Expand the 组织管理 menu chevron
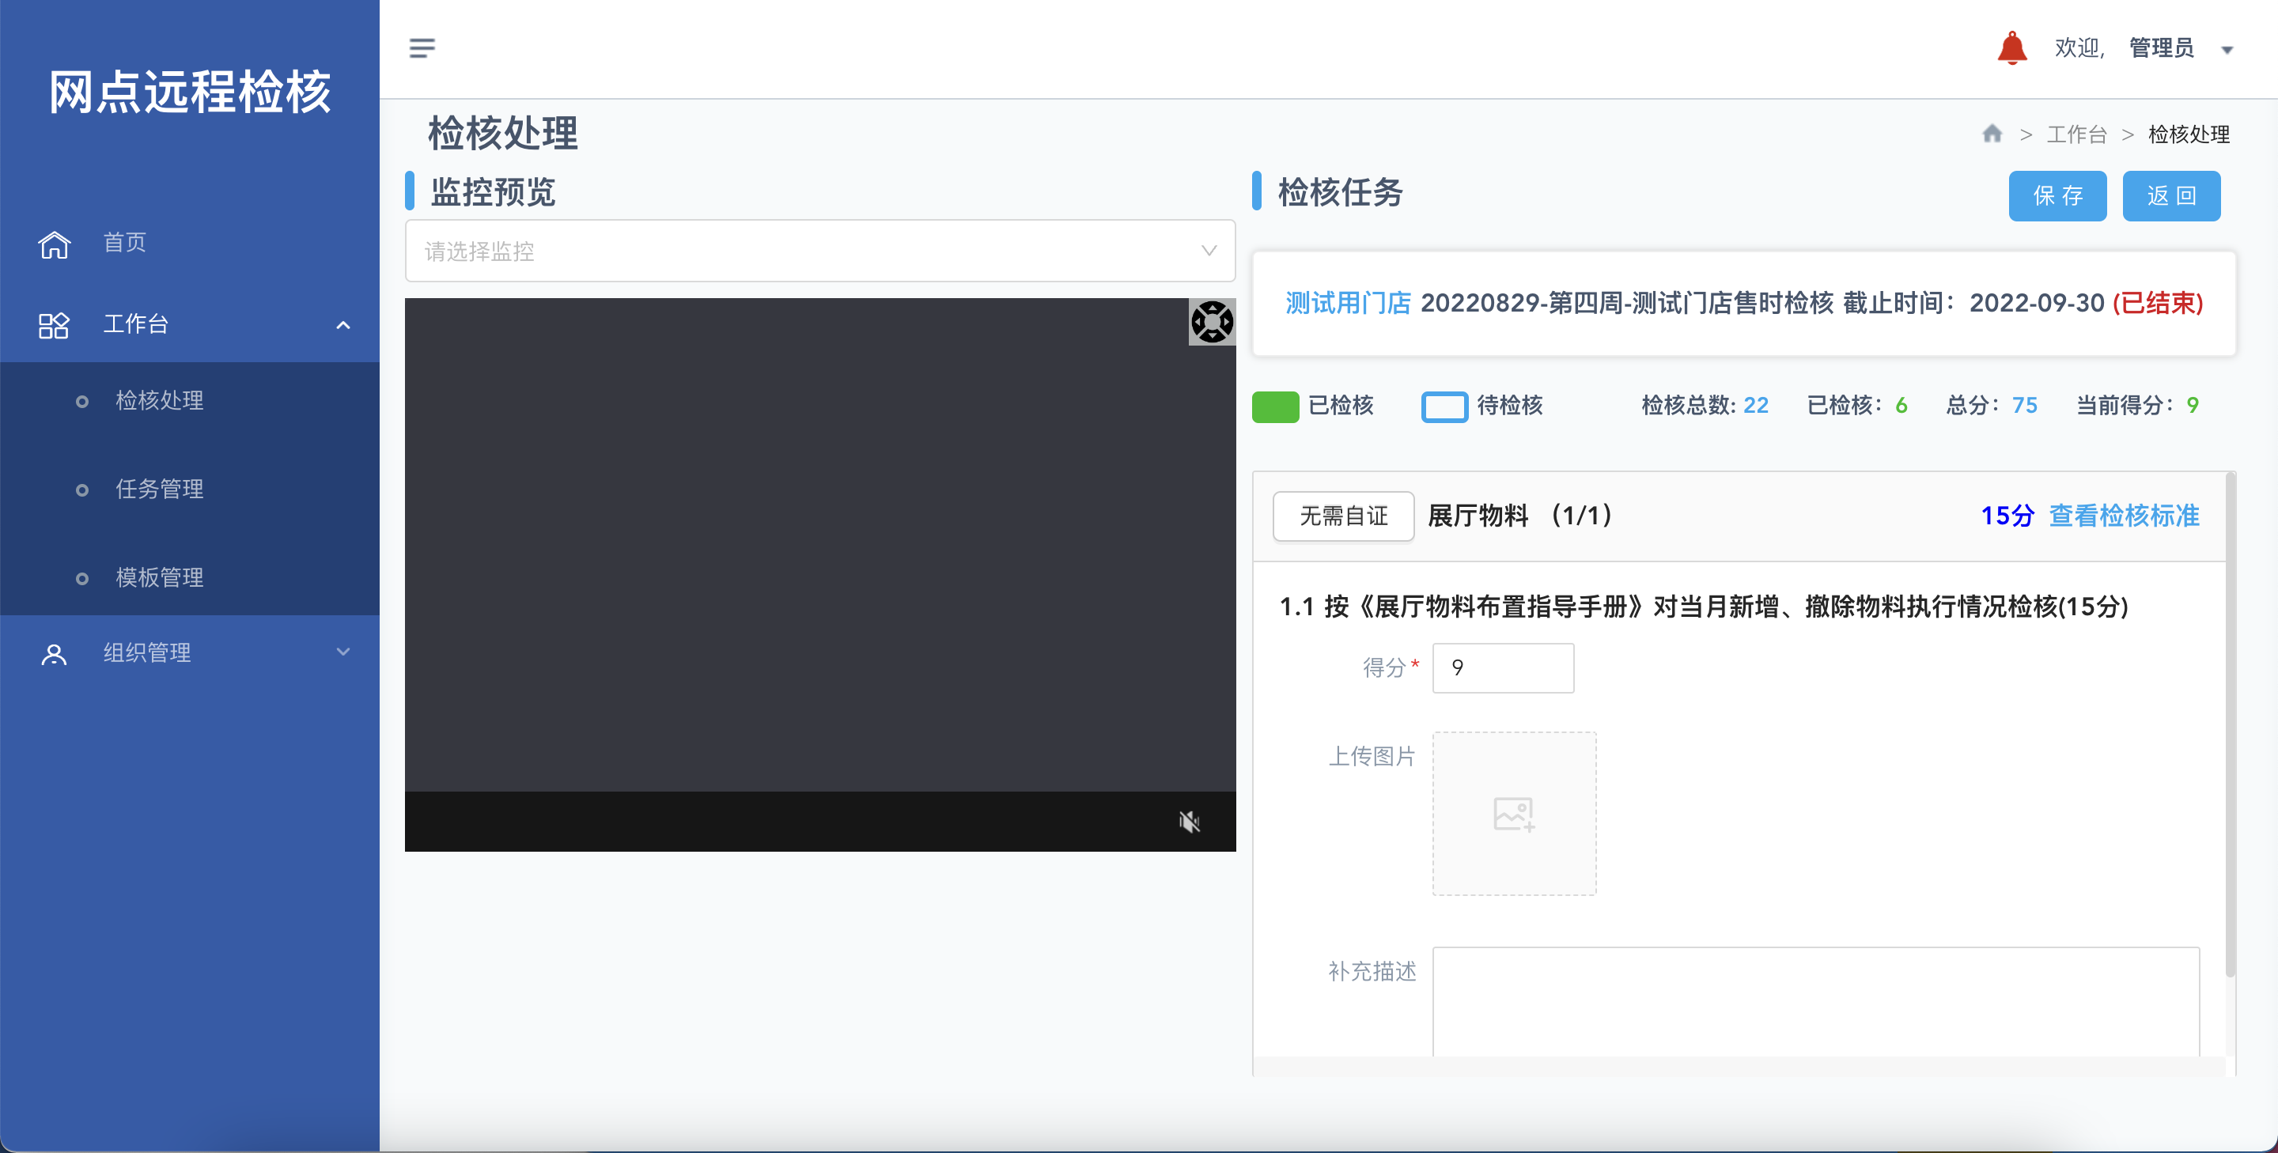Image resolution: width=2278 pixels, height=1153 pixels. 343,652
